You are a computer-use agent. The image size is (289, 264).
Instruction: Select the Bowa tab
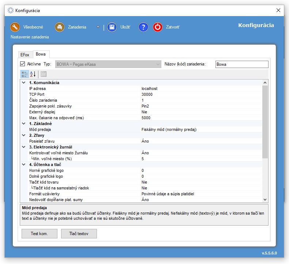click(x=41, y=54)
